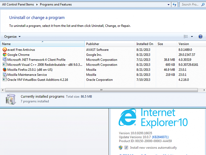Screen dimensions: 206x155
Task: Click the UAC shield icon in About dialog
Action: pyautogui.click(x=121, y=148)
